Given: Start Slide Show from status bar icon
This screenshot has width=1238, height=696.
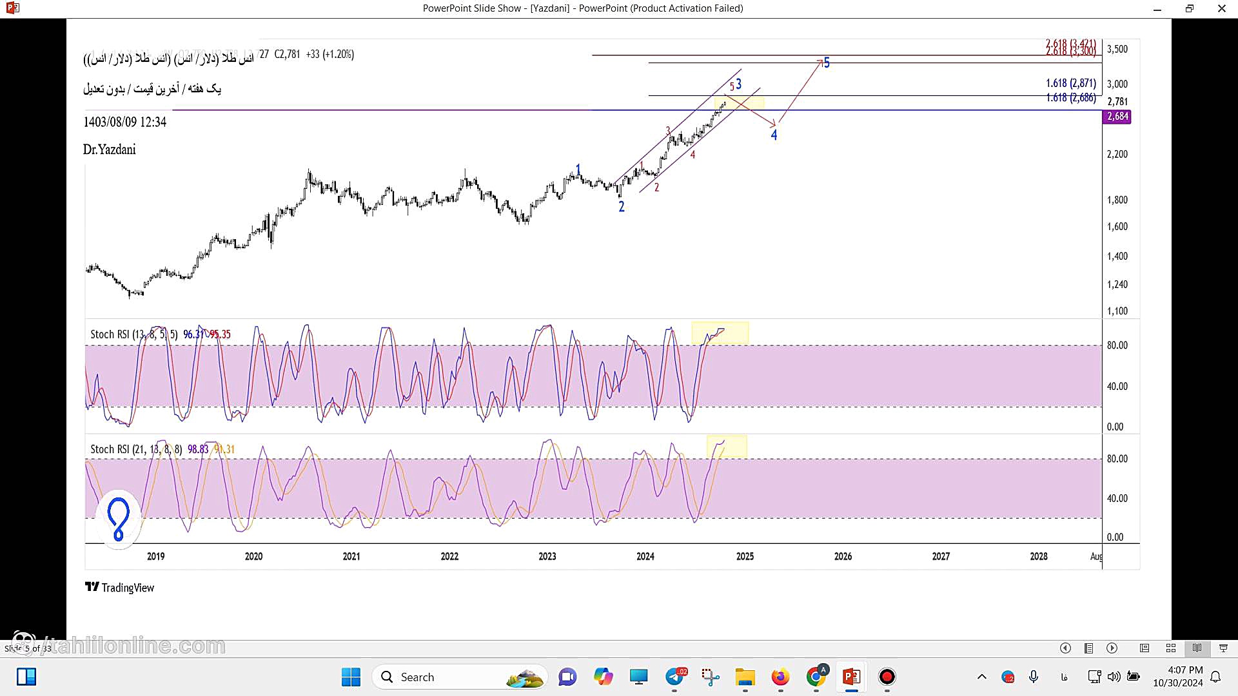Looking at the screenshot, I should coord(1223,648).
